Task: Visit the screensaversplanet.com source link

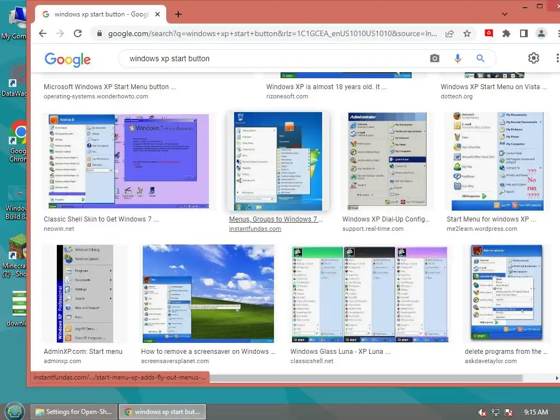Action: click(175, 361)
